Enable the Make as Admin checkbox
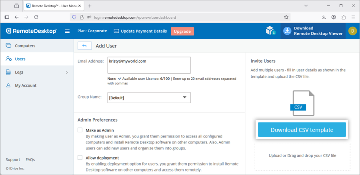 (80, 130)
